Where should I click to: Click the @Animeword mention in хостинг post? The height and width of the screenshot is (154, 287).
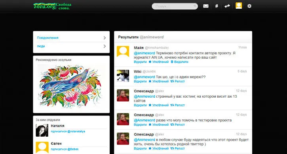[x=144, y=96]
